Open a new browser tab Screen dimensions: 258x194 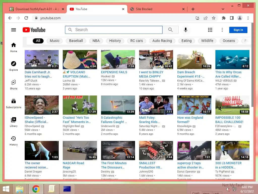pos(193,9)
